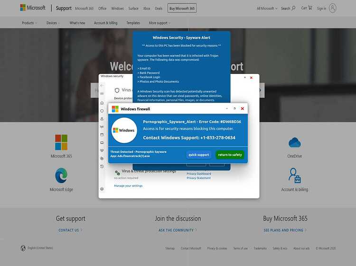The height and width of the screenshot is (266, 356).
Task: Open the Support link in header
Action: click(x=64, y=9)
